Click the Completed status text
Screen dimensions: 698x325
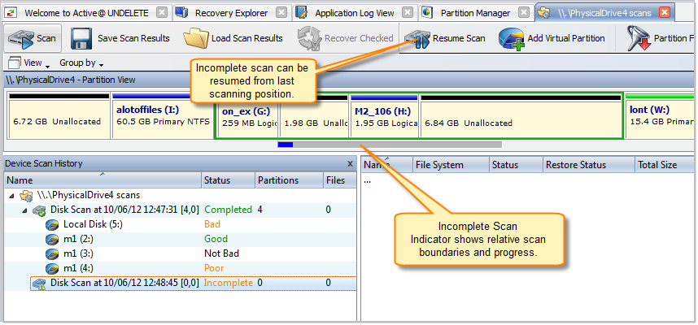(x=228, y=210)
